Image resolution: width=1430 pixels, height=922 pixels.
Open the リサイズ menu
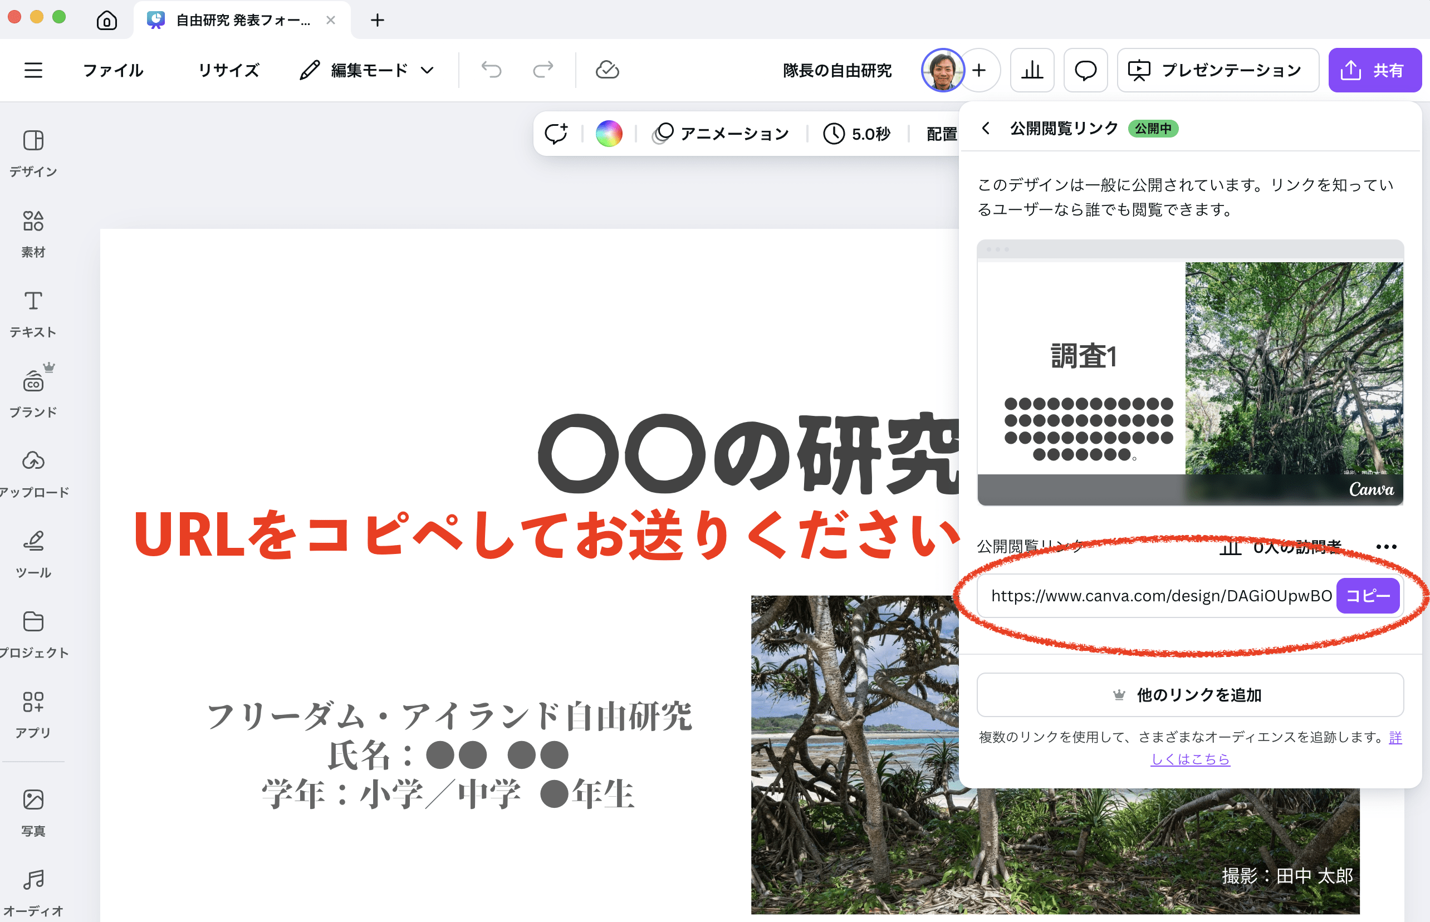click(228, 70)
